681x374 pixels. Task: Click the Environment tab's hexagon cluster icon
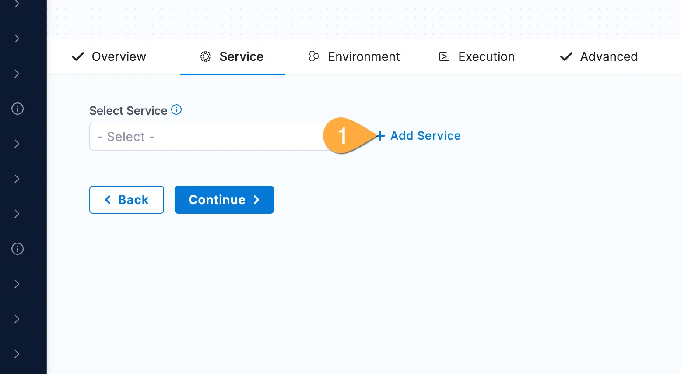coord(314,56)
